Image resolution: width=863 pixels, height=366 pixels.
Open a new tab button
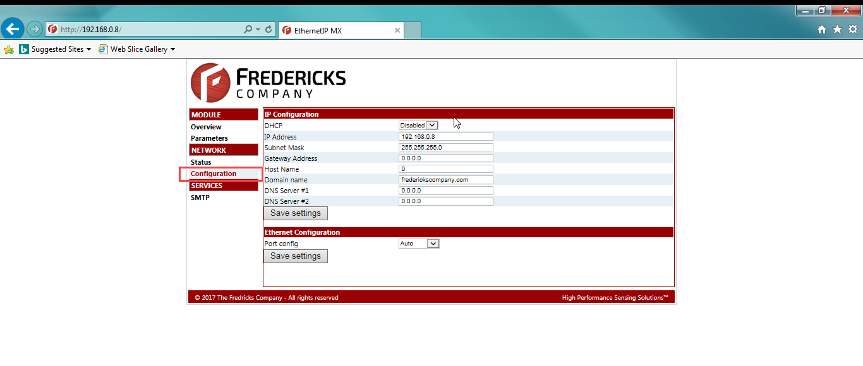(413, 30)
